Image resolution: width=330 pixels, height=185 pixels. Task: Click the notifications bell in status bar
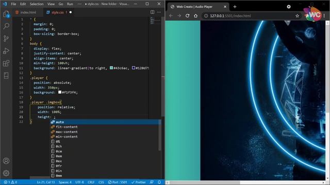coord(159,182)
